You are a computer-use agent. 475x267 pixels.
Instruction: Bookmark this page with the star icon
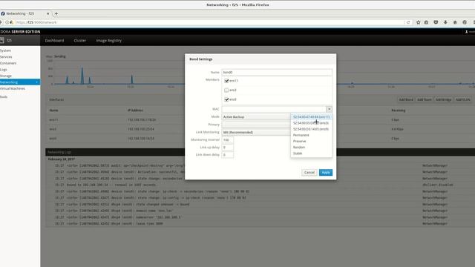coord(419,22)
